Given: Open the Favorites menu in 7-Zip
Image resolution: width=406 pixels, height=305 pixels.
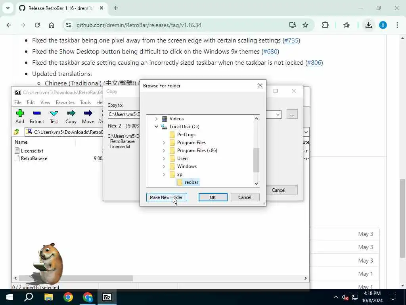Looking at the screenshot, I should tap(65, 102).
